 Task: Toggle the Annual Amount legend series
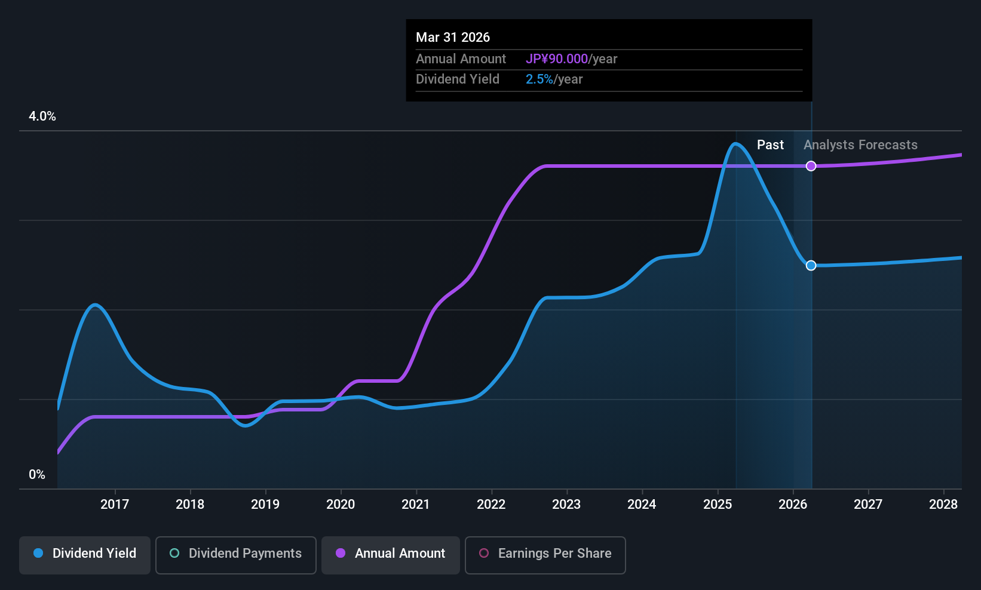pyautogui.click(x=391, y=555)
